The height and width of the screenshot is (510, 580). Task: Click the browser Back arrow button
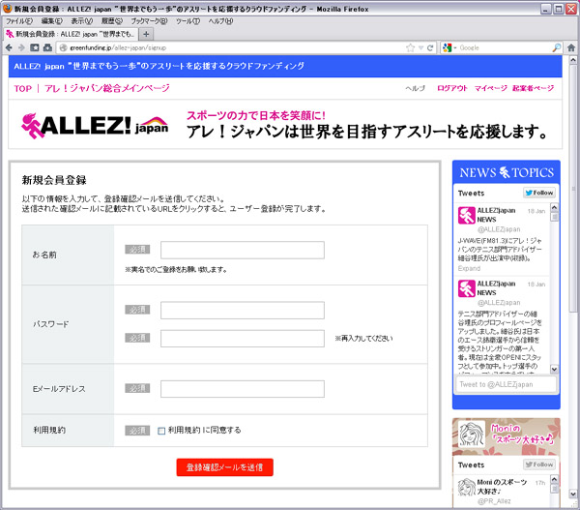click(x=9, y=46)
